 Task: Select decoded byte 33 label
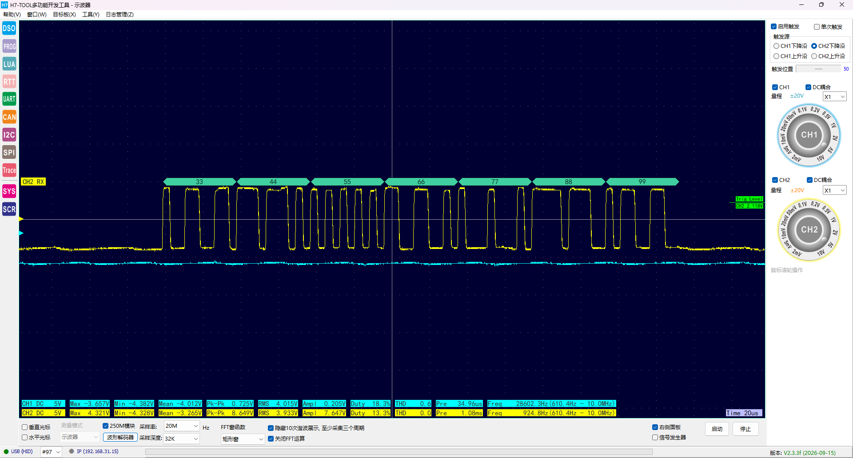pyautogui.click(x=199, y=182)
